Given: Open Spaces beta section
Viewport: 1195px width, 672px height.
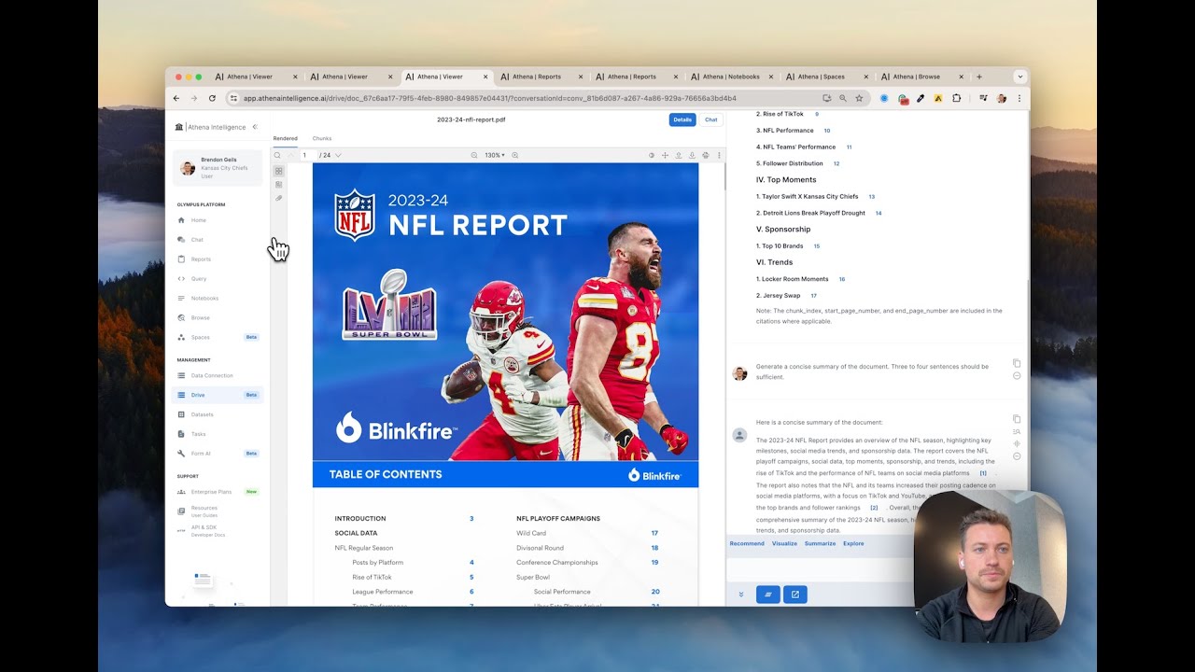Looking at the screenshot, I should click(x=218, y=337).
